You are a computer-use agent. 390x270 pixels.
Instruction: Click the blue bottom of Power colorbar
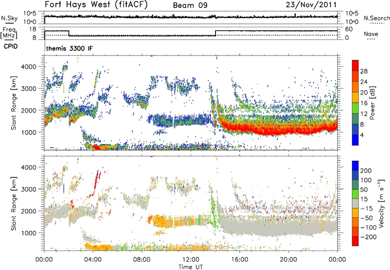355,140
